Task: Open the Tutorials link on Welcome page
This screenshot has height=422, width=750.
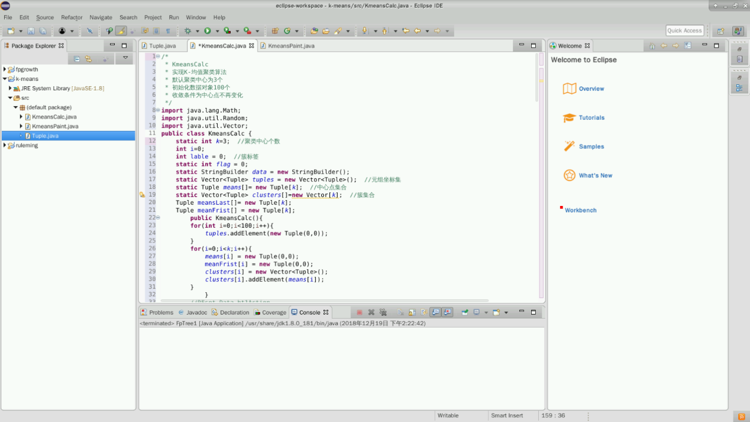Action: click(x=591, y=117)
